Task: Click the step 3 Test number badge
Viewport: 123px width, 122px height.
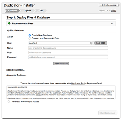Action: point(37,11)
